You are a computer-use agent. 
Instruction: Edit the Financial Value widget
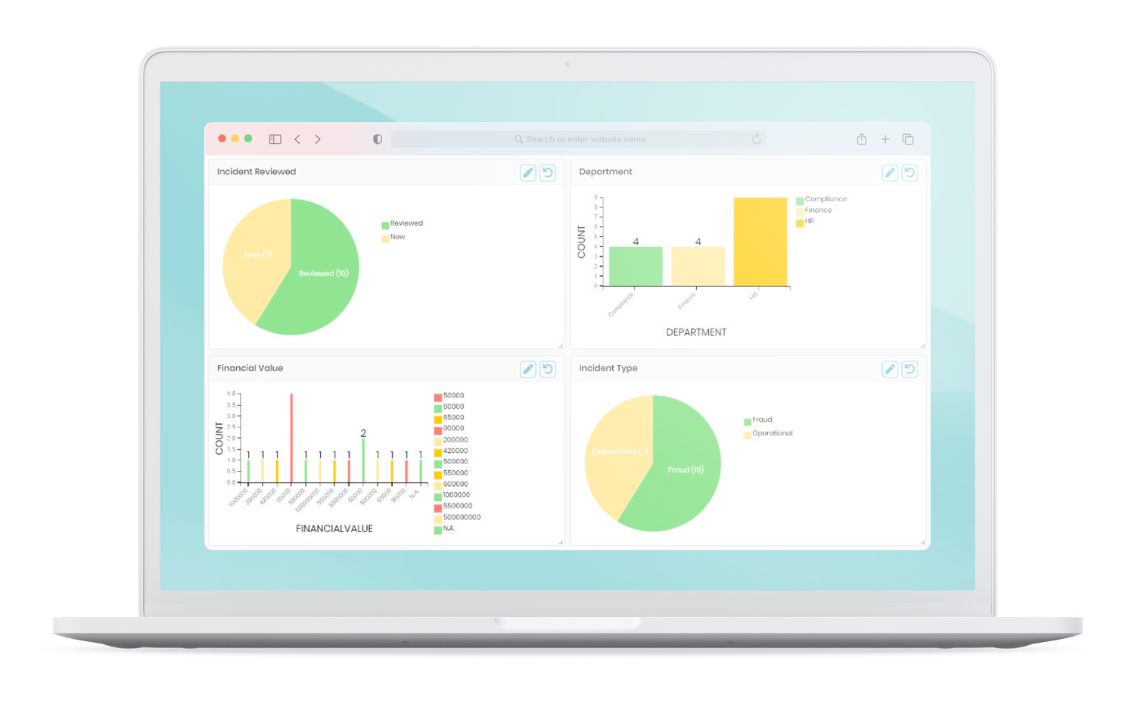click(528, 369)
